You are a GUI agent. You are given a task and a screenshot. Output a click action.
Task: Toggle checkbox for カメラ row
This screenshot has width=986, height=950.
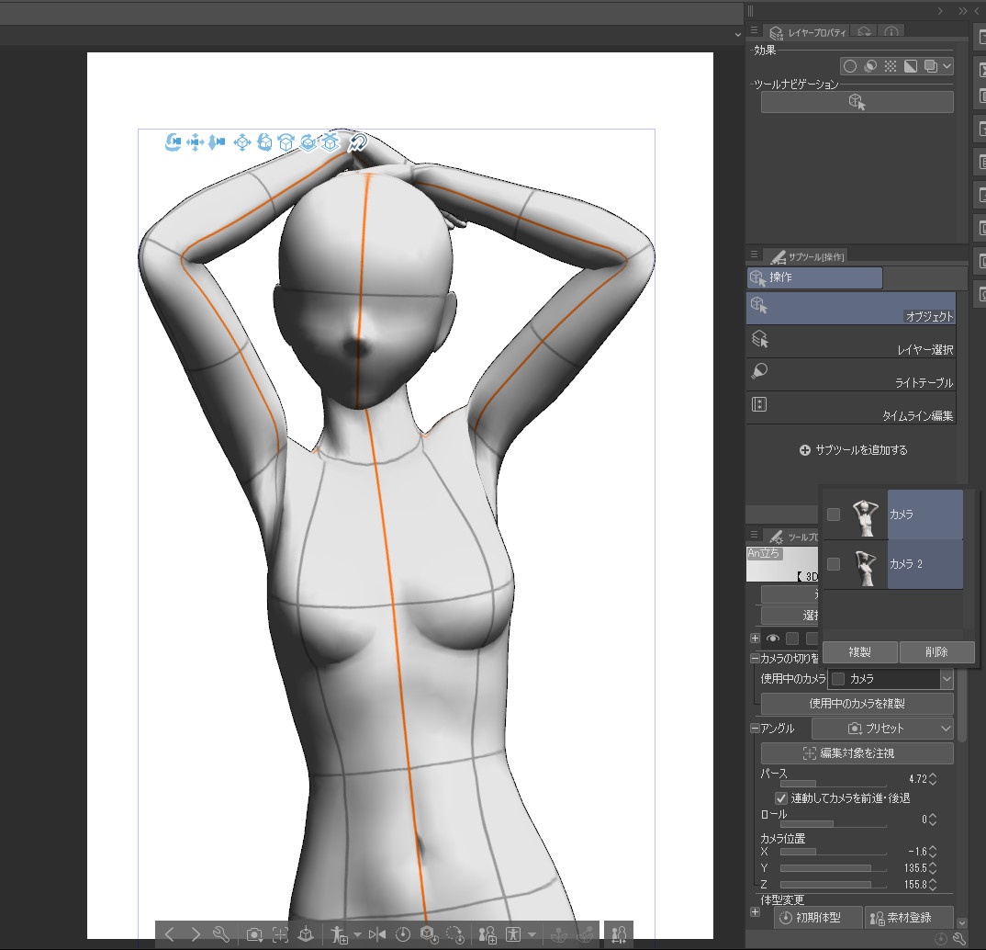click(834, 515)
